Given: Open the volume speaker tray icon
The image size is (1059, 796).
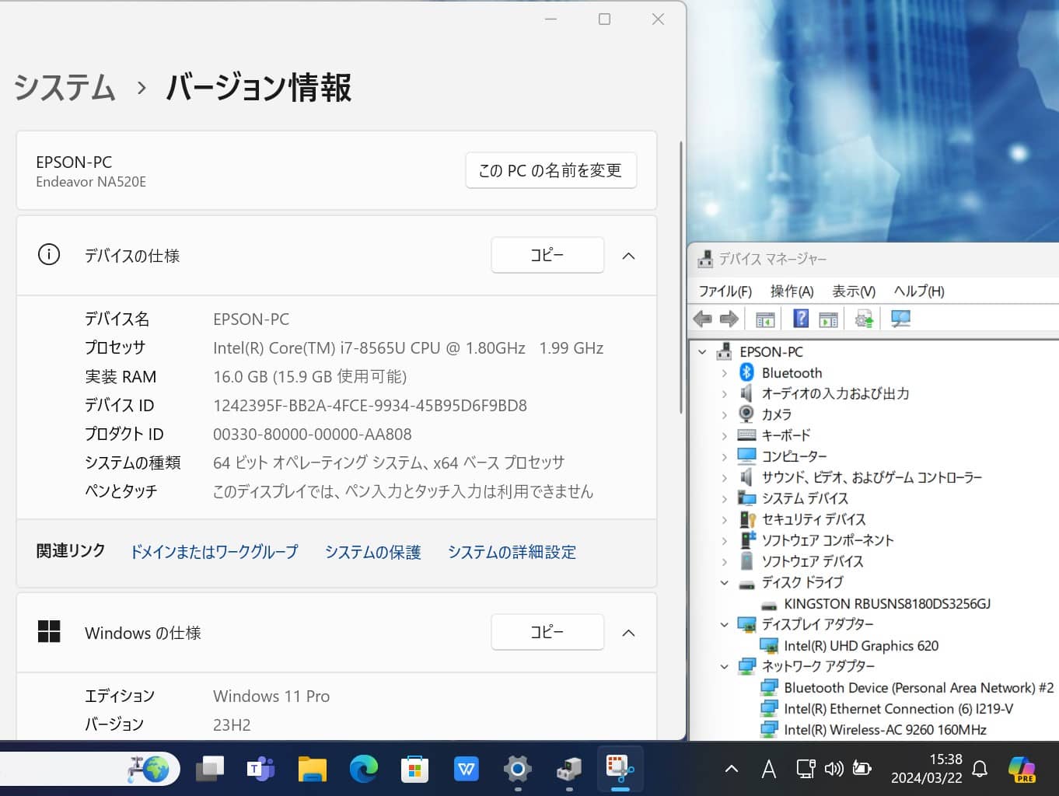Looking at the screenshot, I should (x=834, y=769).
